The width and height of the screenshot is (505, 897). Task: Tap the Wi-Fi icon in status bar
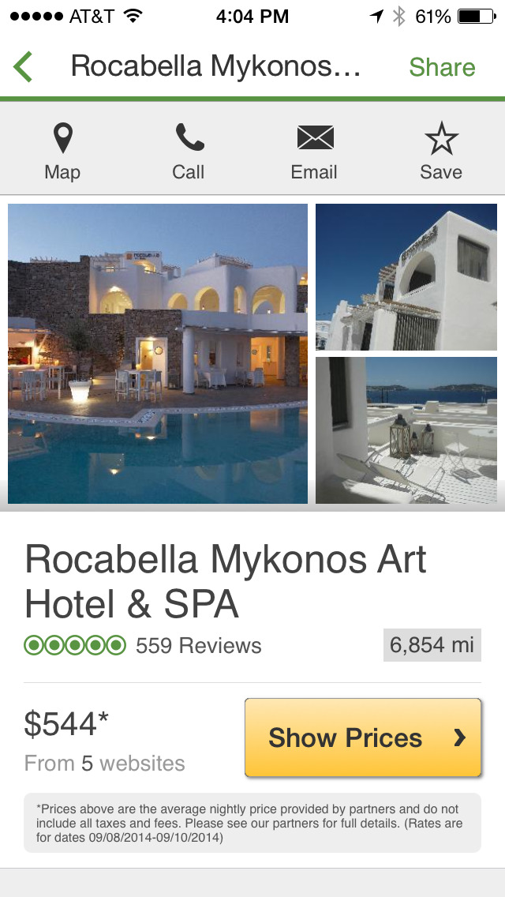pyautogui.click(x=133, y=16)
